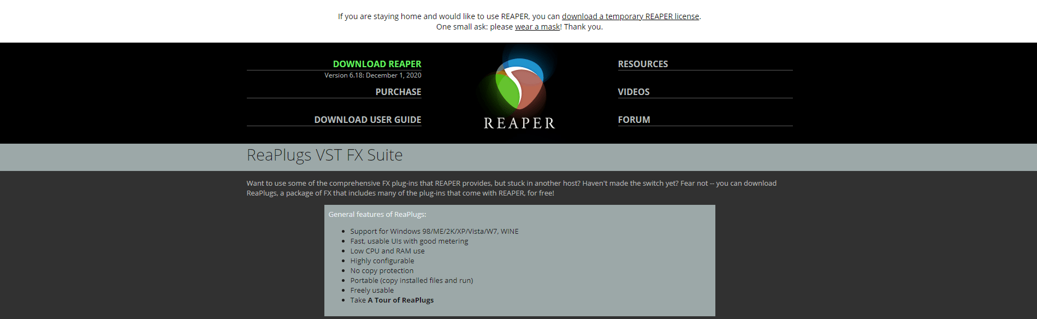Click 'Portable (copy installed files and run)' item
Image resolution: width=1037 pixels, height=319 pixels.
coord(411,280)
